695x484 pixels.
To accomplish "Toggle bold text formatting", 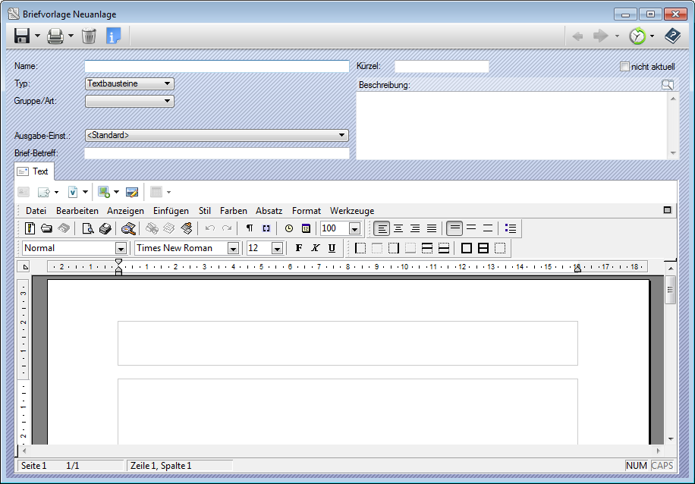I will click(298, 248).
